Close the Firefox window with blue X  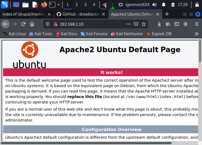198,14
